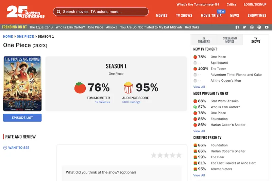Click the Want to See link

point(19,148)
